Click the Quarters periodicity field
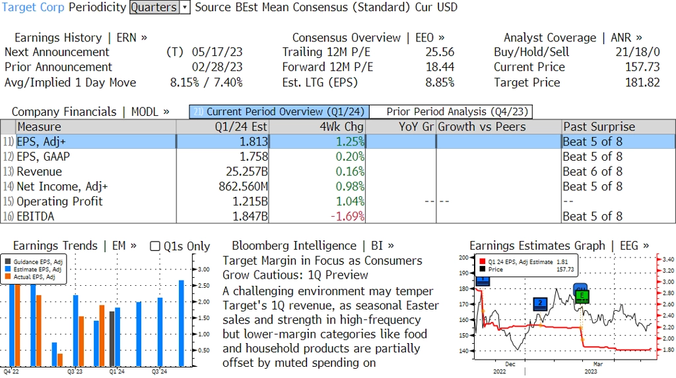 coord(154,7)
